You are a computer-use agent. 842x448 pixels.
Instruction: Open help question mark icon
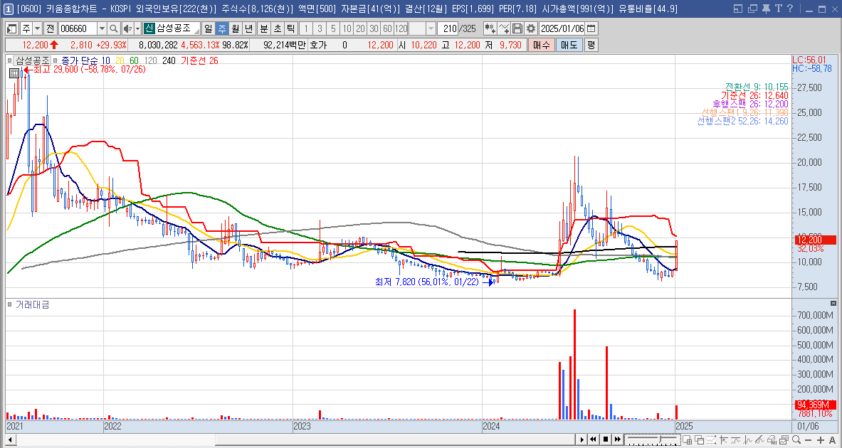point(790,9)
